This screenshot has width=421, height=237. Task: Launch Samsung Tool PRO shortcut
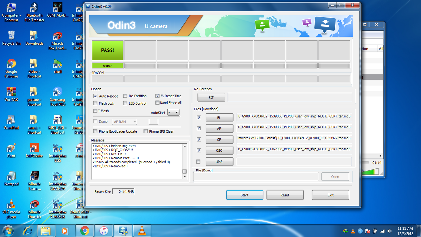point(58,96)
